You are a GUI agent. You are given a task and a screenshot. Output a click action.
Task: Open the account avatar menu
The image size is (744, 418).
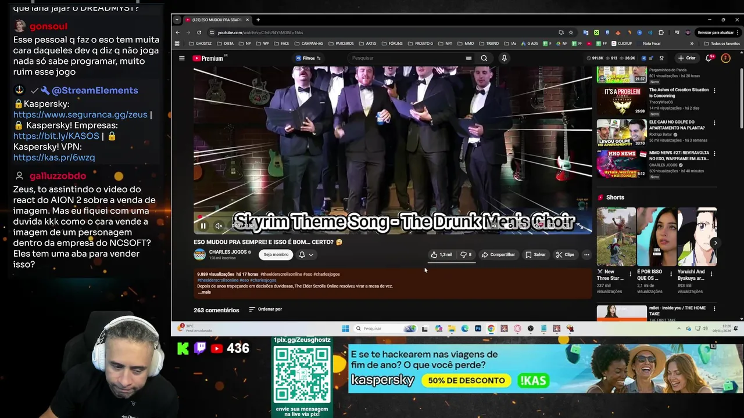(x=725, y=58)
